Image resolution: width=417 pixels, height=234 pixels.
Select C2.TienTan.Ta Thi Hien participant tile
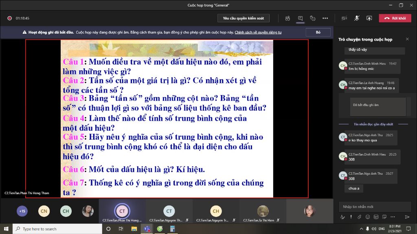(x=263, y=211)
